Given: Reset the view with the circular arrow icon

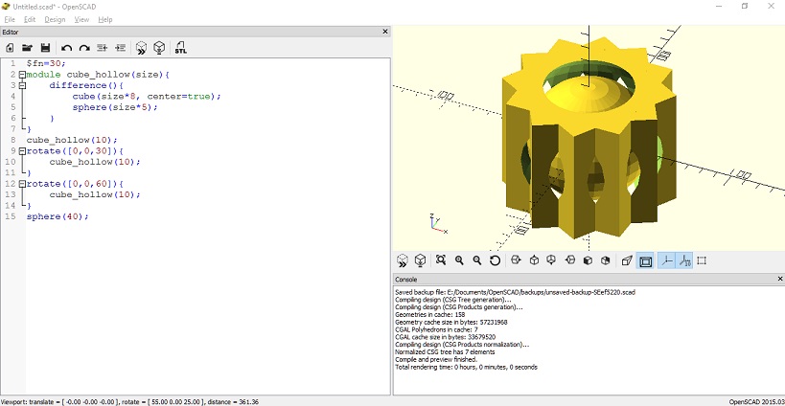Looking at the screenshot, I should [x=496, y=260].
